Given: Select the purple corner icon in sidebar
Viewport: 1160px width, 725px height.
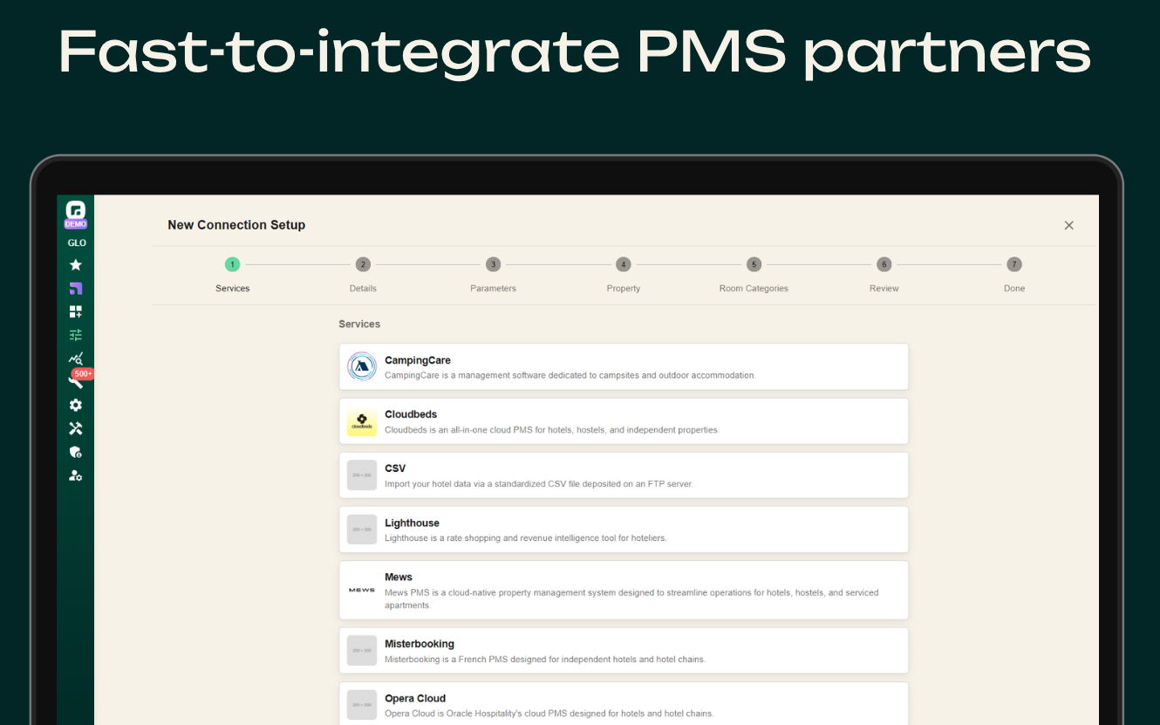Looking at the screenshot, I should coord(76,289).
